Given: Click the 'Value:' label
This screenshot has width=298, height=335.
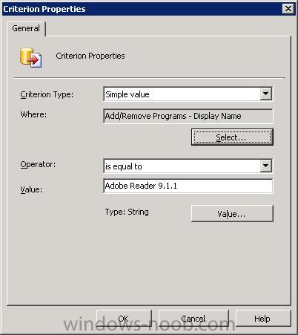Looking at the screenshot, I should (31, 189).
